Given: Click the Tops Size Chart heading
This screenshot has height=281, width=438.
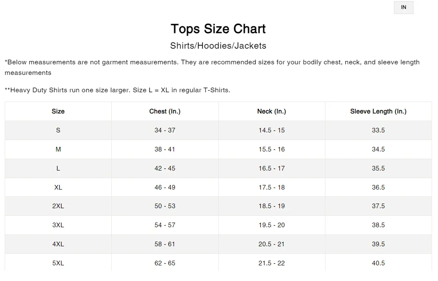Looking at the screenshot, I should coord(218,29).
